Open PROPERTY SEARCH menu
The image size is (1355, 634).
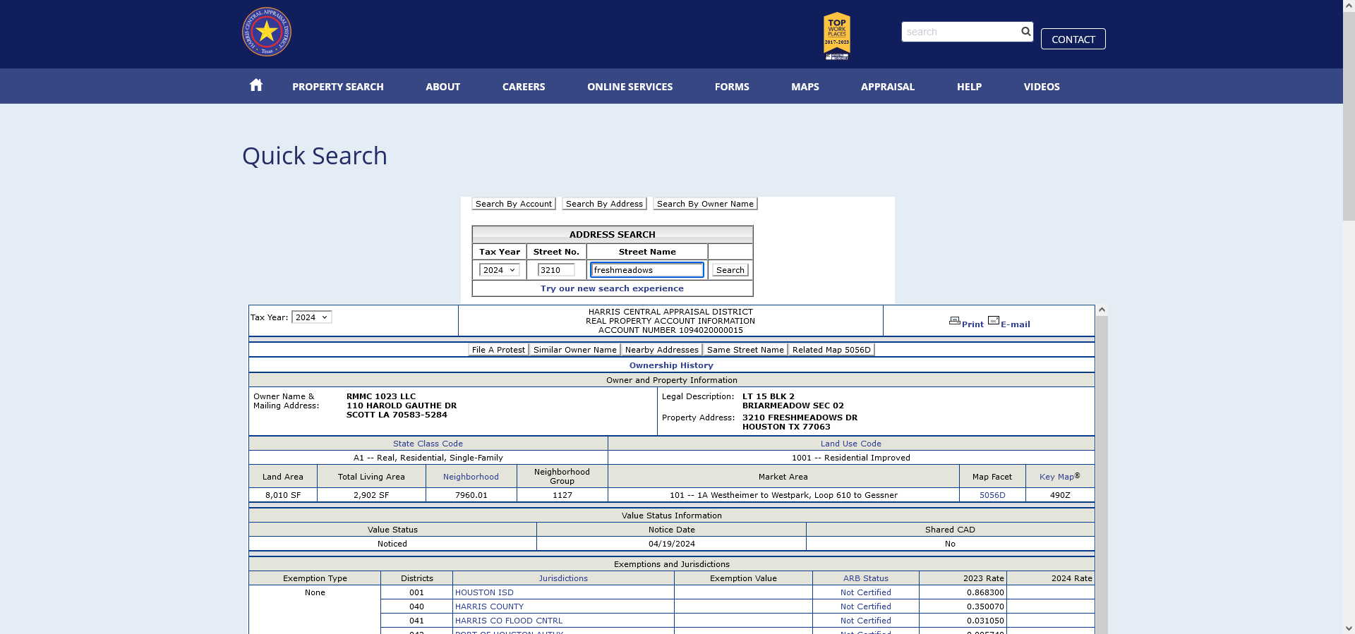coord(338,87)
